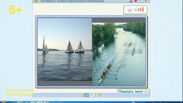
Task: Click the sailboats photo
Action: pos(65,49)
